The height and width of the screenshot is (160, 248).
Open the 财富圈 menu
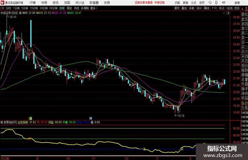point(94,3)
